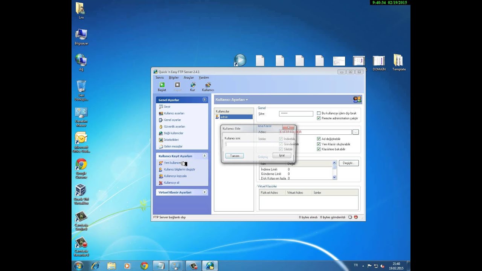Click the Değiştir... button

(349, 163)
